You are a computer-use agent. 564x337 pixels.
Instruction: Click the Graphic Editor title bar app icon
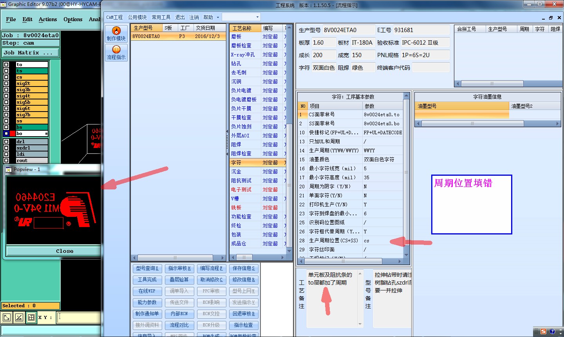4,4
